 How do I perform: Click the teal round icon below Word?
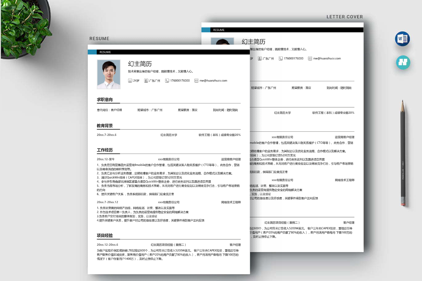[403, 62]
